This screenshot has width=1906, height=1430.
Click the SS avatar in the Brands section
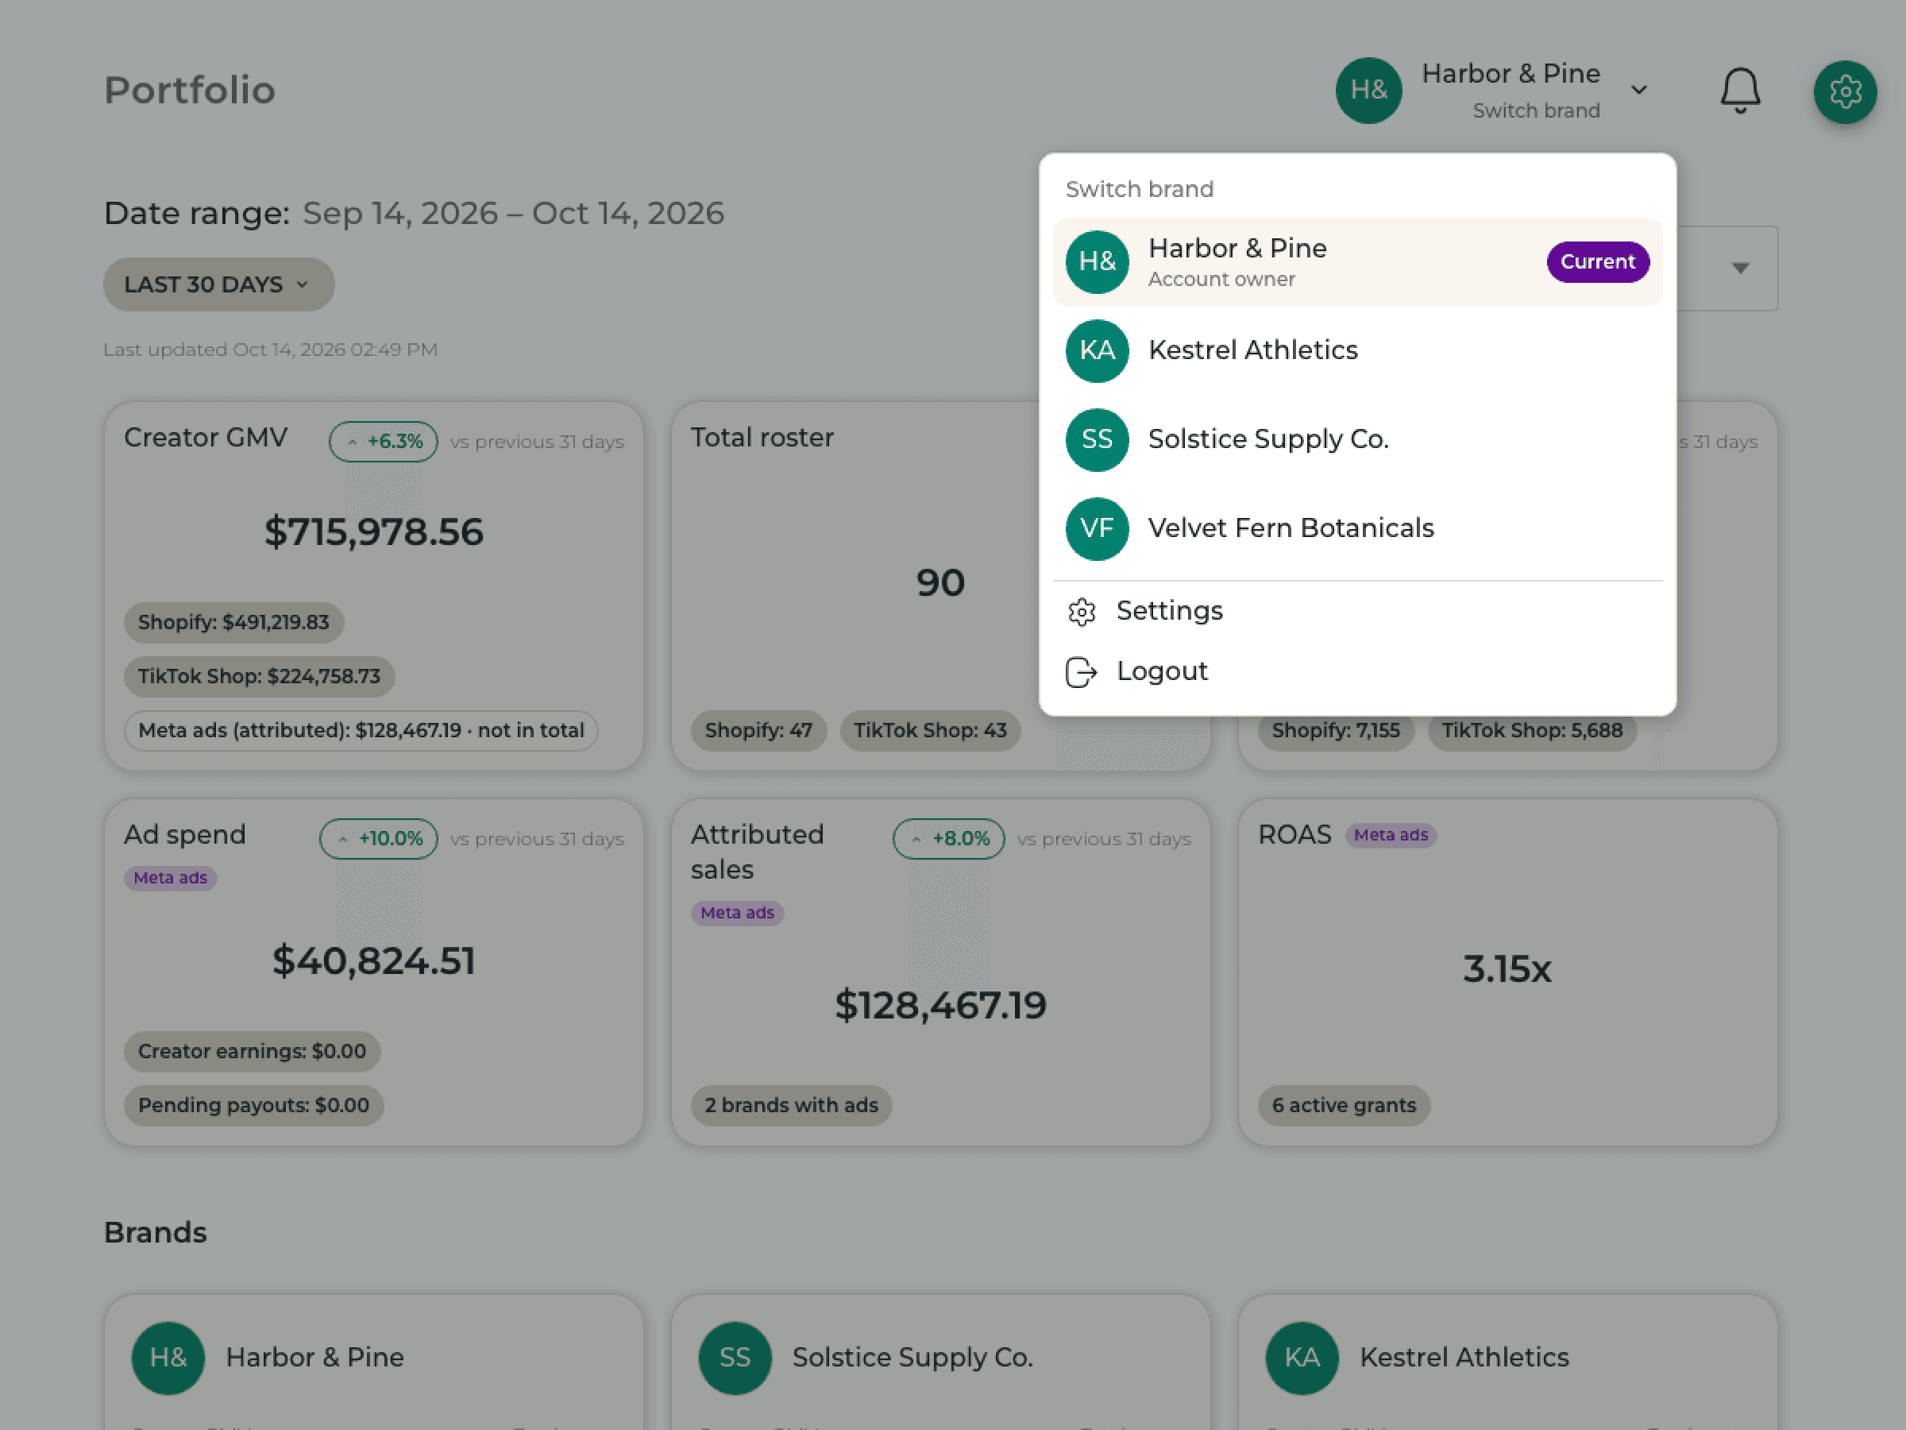735,1358
